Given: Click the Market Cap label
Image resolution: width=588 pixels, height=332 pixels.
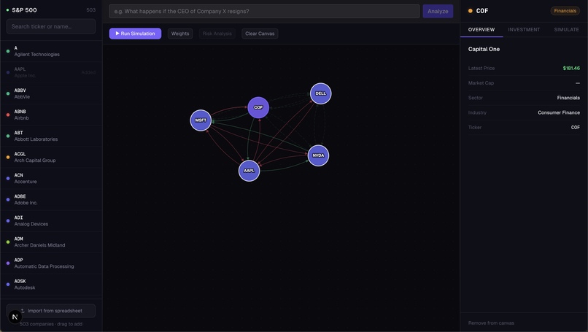Looking at the screenshot, I should [481, 83].
